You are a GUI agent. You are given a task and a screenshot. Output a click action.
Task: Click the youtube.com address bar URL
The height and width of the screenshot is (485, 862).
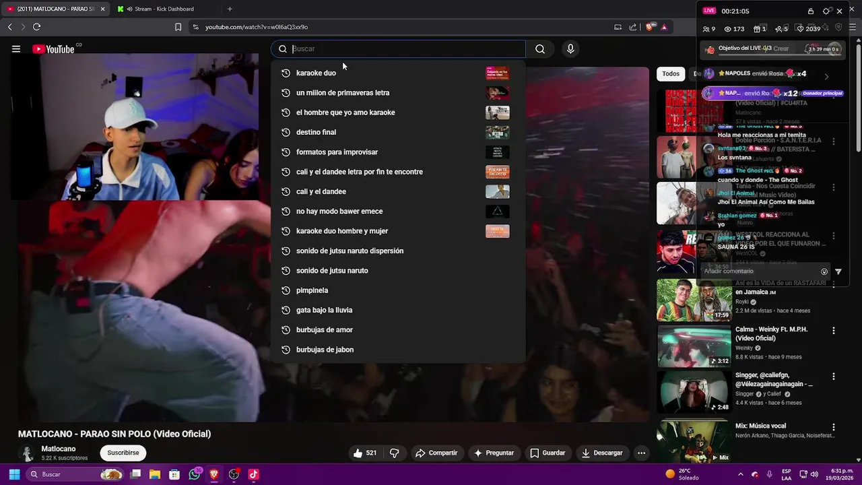(257, 27)
